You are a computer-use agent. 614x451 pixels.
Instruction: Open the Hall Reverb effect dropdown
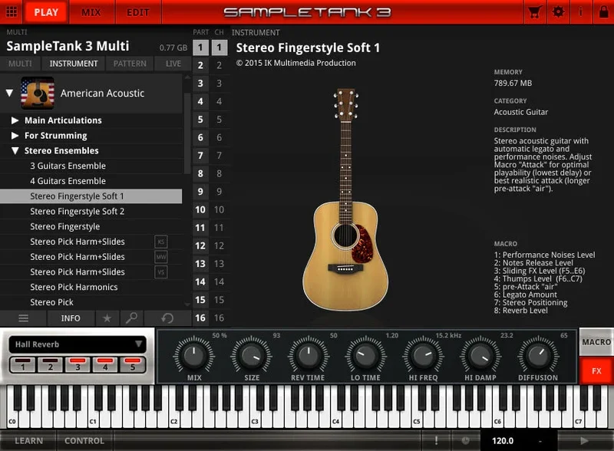point(78,344)
